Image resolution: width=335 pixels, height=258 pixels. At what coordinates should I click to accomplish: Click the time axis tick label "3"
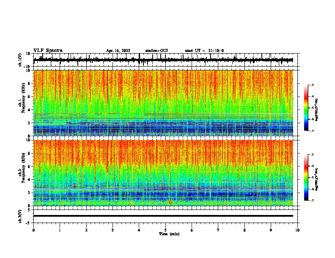click(113, 230)
